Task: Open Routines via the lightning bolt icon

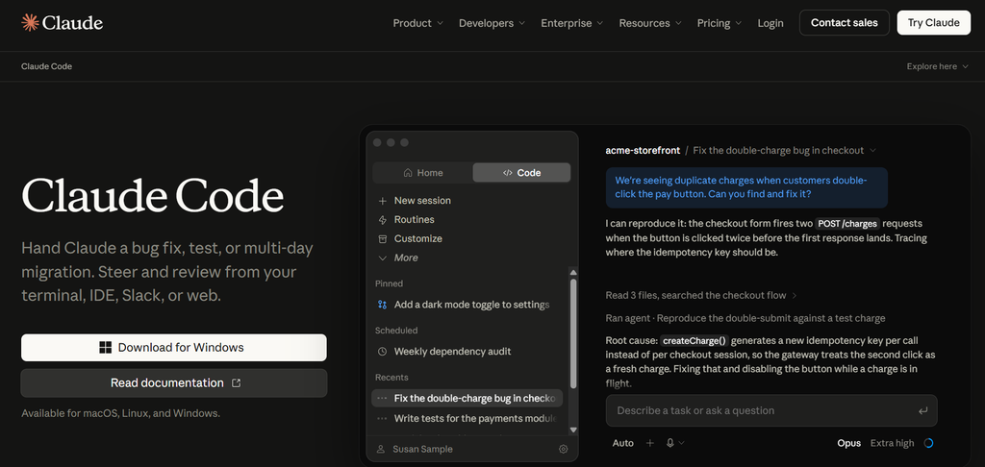Action: (x=382, y=220)
